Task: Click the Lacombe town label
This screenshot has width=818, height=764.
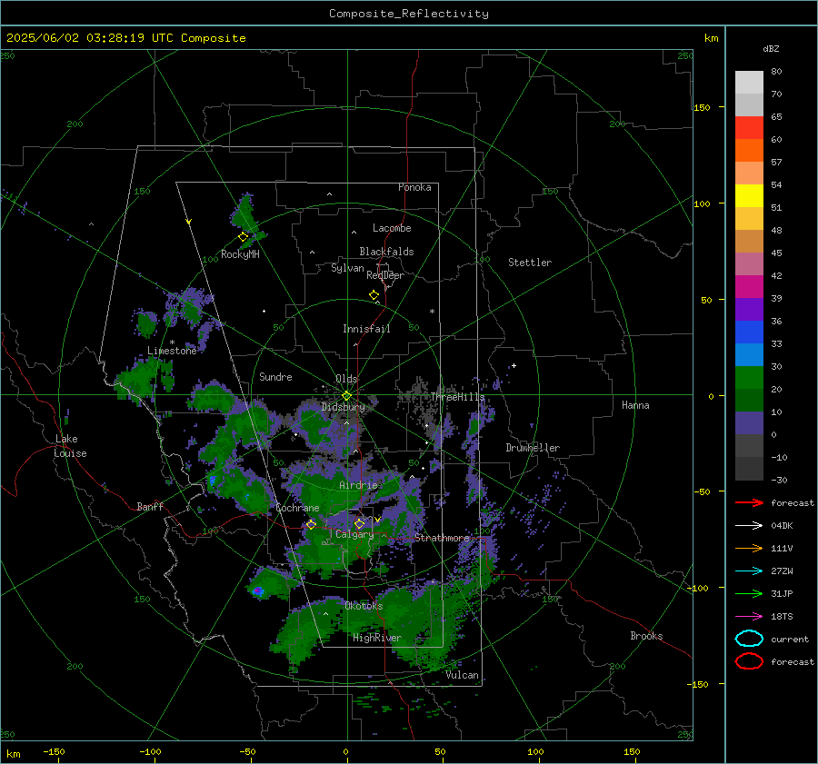Action: pyautogui.click(x=392, y=228)
